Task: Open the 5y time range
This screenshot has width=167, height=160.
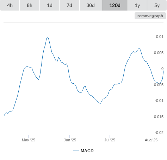Action: [x=157, y=5]
